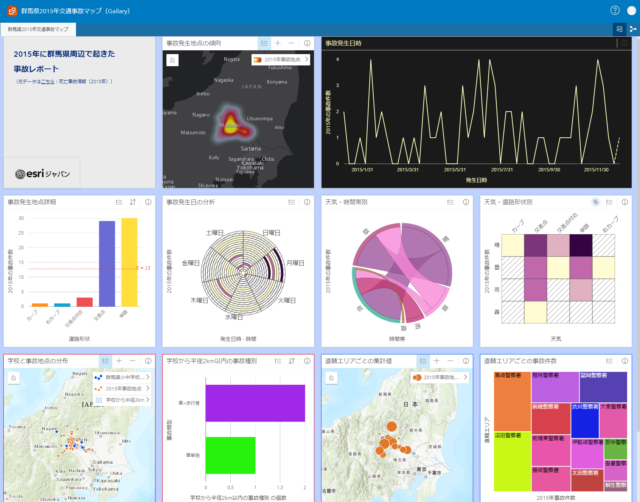Viewport: 640px width, 502px height.
Task: Show info for 事故発生日時 chart
Action: point(625,43)
